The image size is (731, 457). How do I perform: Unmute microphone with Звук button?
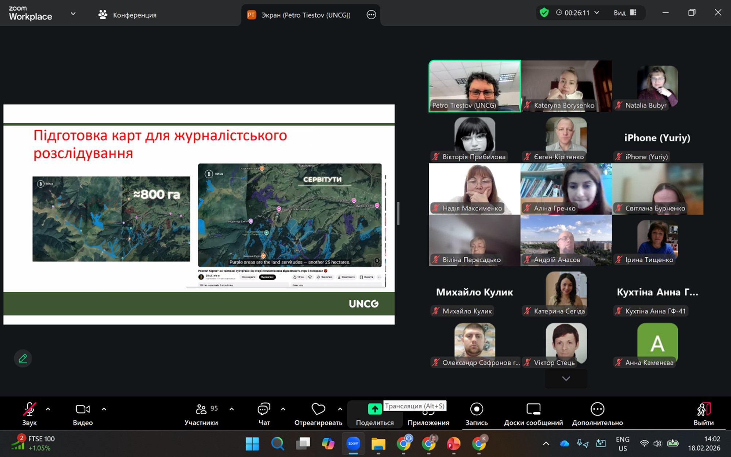pyautogui.click(x=29, y=410)
